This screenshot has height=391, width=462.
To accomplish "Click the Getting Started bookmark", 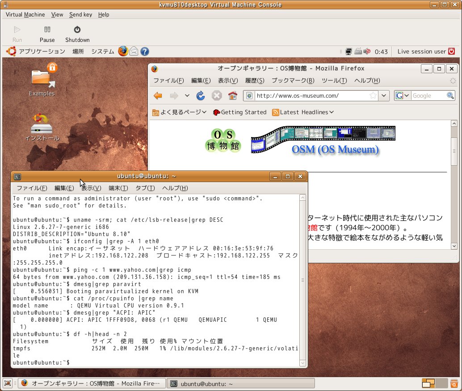I will [x=239, y=112].
